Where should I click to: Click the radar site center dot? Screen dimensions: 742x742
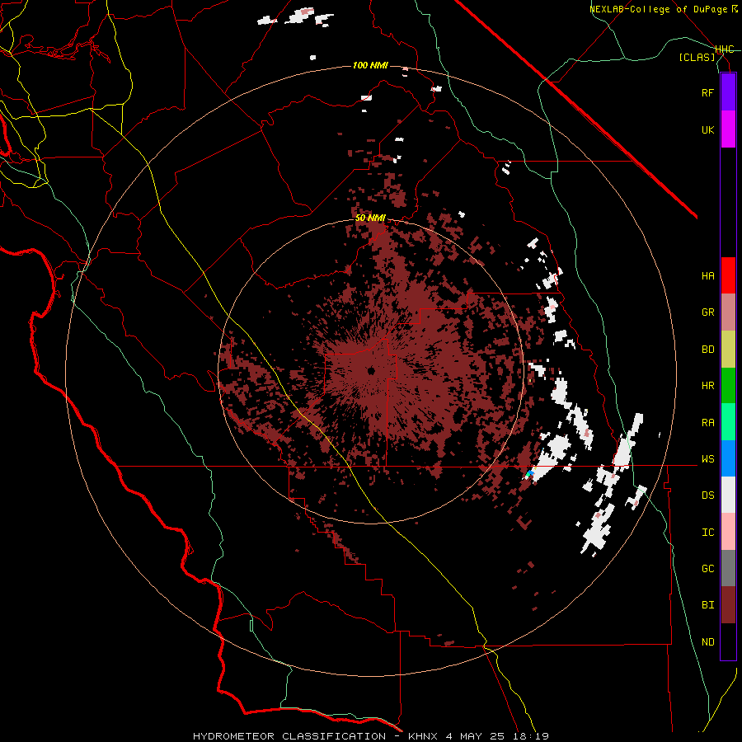pyautogui.click(x=371, y=370)
